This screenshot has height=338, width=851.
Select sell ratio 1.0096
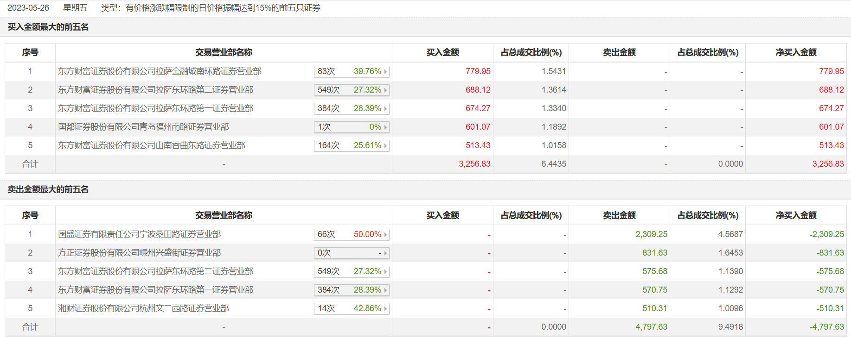click(730, 308)
